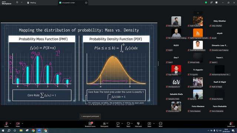Screen dimensions: 237x133
Task: Click the gallery divider handle
Action: pyautogui.click(x=158, y=64)
